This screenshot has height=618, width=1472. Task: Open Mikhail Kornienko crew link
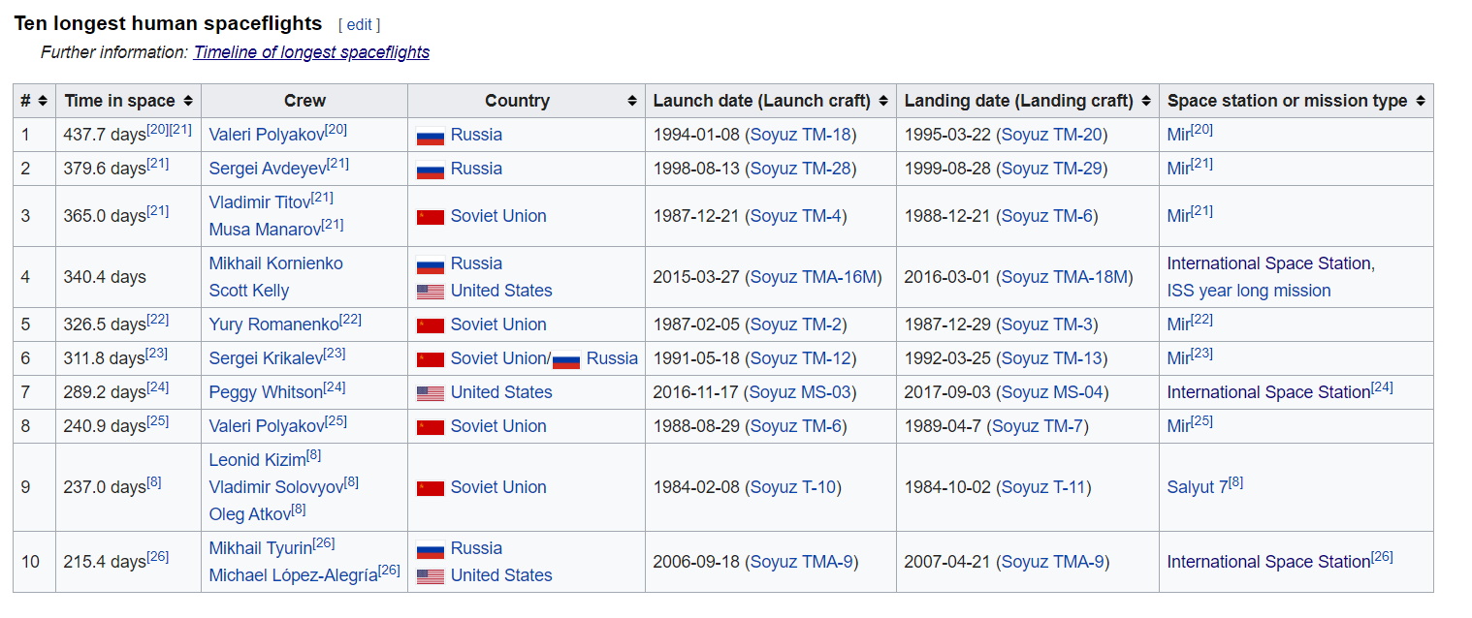click(x=275, y=263)
